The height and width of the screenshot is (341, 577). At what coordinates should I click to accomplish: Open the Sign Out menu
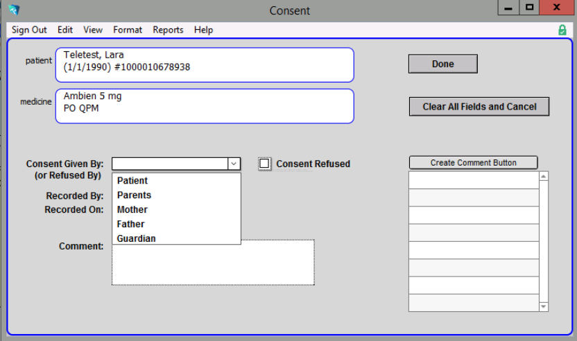click(29, 30)
